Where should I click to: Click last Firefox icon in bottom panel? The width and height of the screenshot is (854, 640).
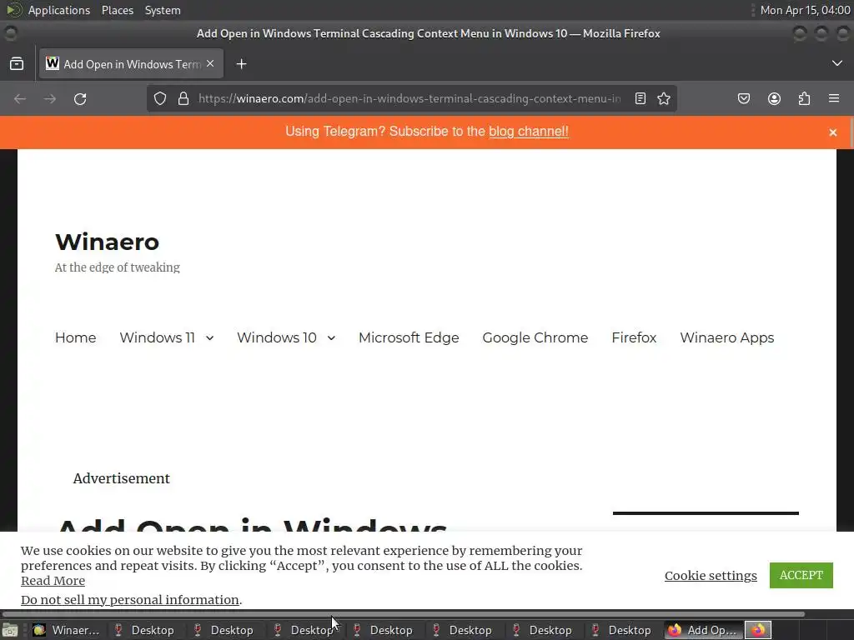tap(758, 630)
